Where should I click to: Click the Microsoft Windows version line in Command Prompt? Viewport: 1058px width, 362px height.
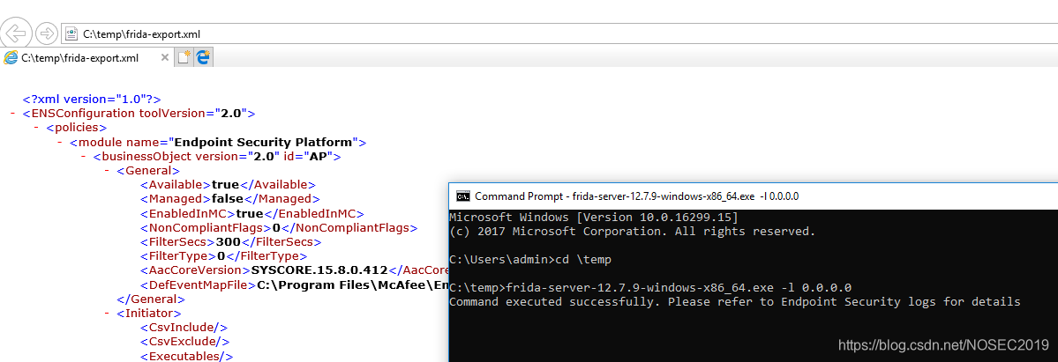coord(593,218)
